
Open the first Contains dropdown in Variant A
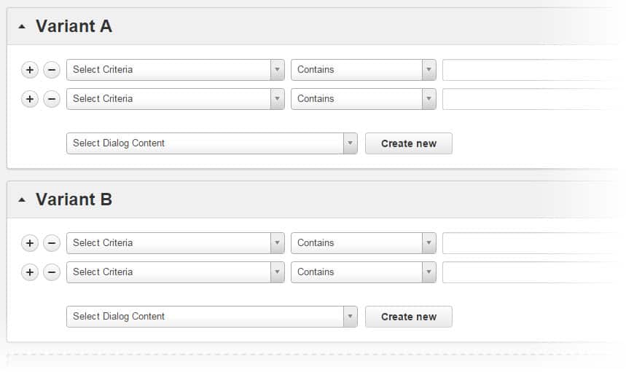click(364, 70)
